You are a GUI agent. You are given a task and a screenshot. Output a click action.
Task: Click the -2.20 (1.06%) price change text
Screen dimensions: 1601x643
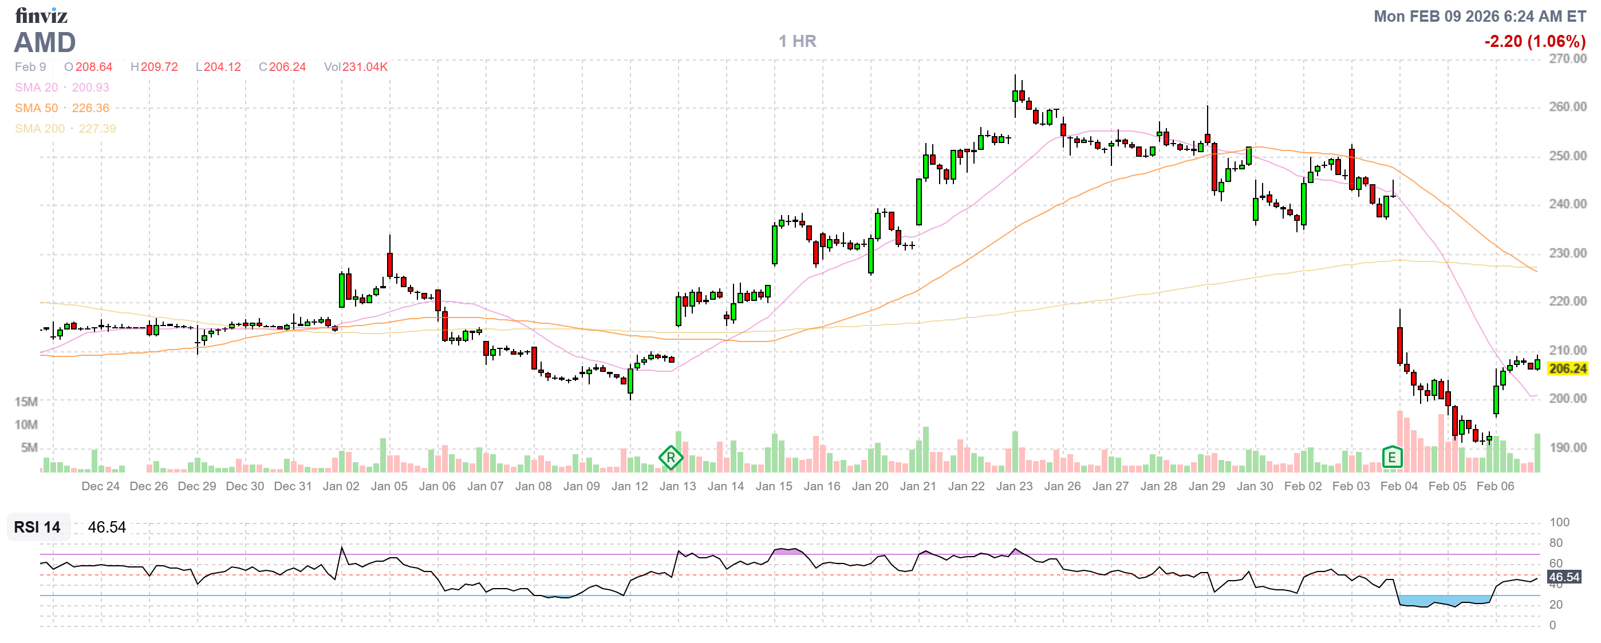point(1535,41)
